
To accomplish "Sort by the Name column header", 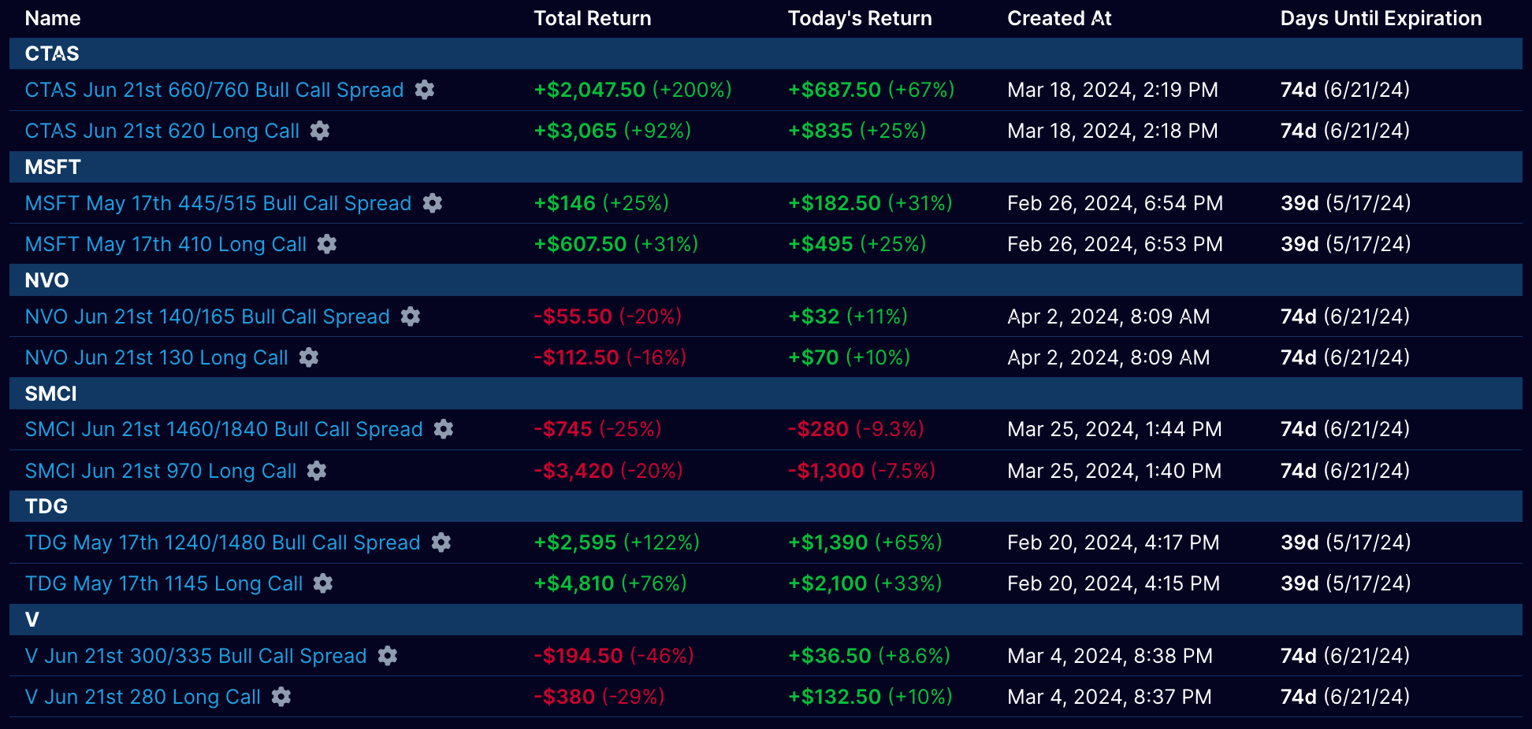I will tap(53, 18).
